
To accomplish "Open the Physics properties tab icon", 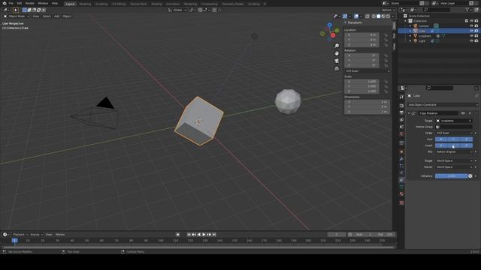I will click(401, 173).
